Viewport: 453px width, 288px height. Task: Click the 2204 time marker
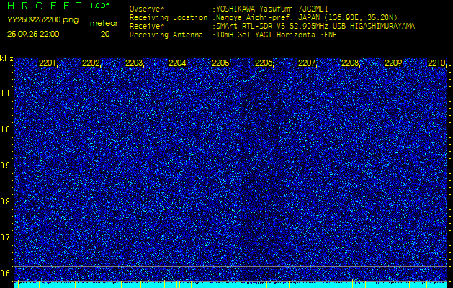click(x=177, y=63)
